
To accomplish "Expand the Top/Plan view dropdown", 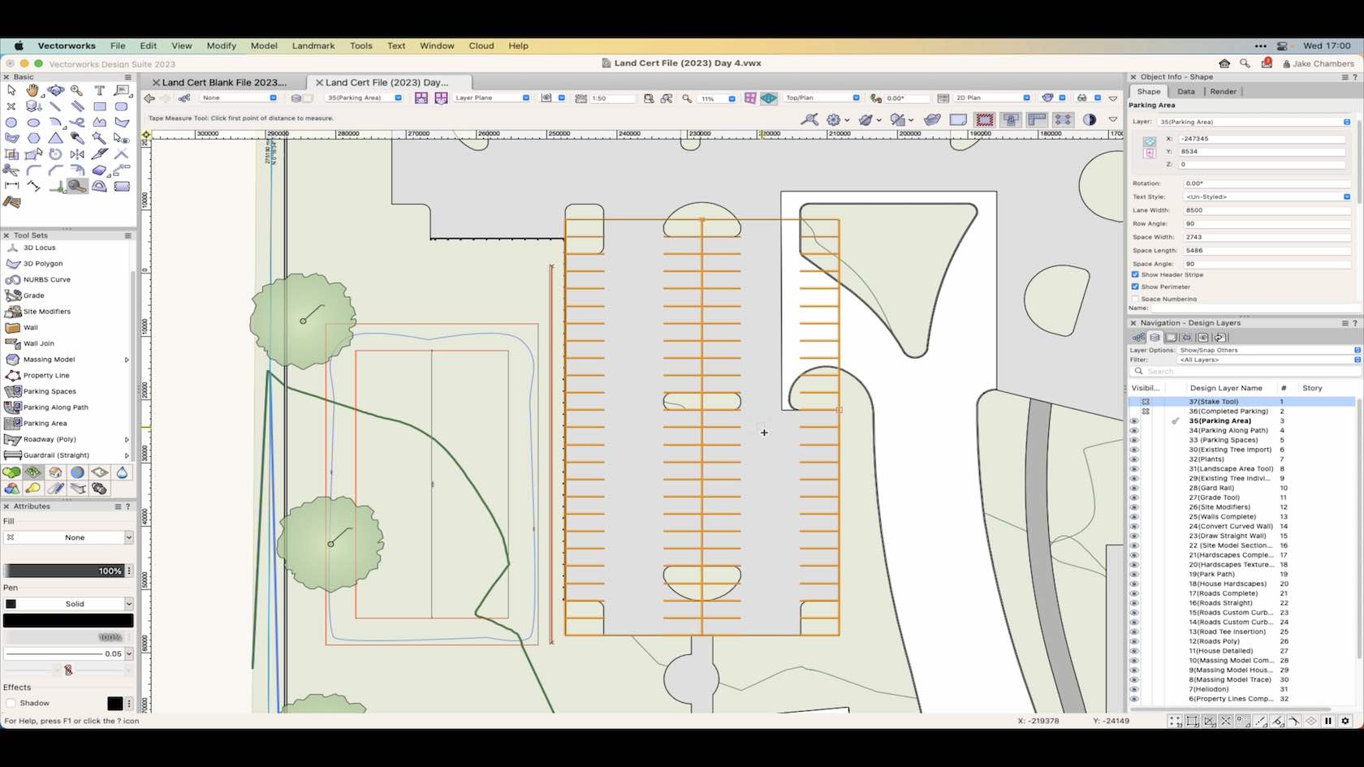I will click(x=822, y=97).
